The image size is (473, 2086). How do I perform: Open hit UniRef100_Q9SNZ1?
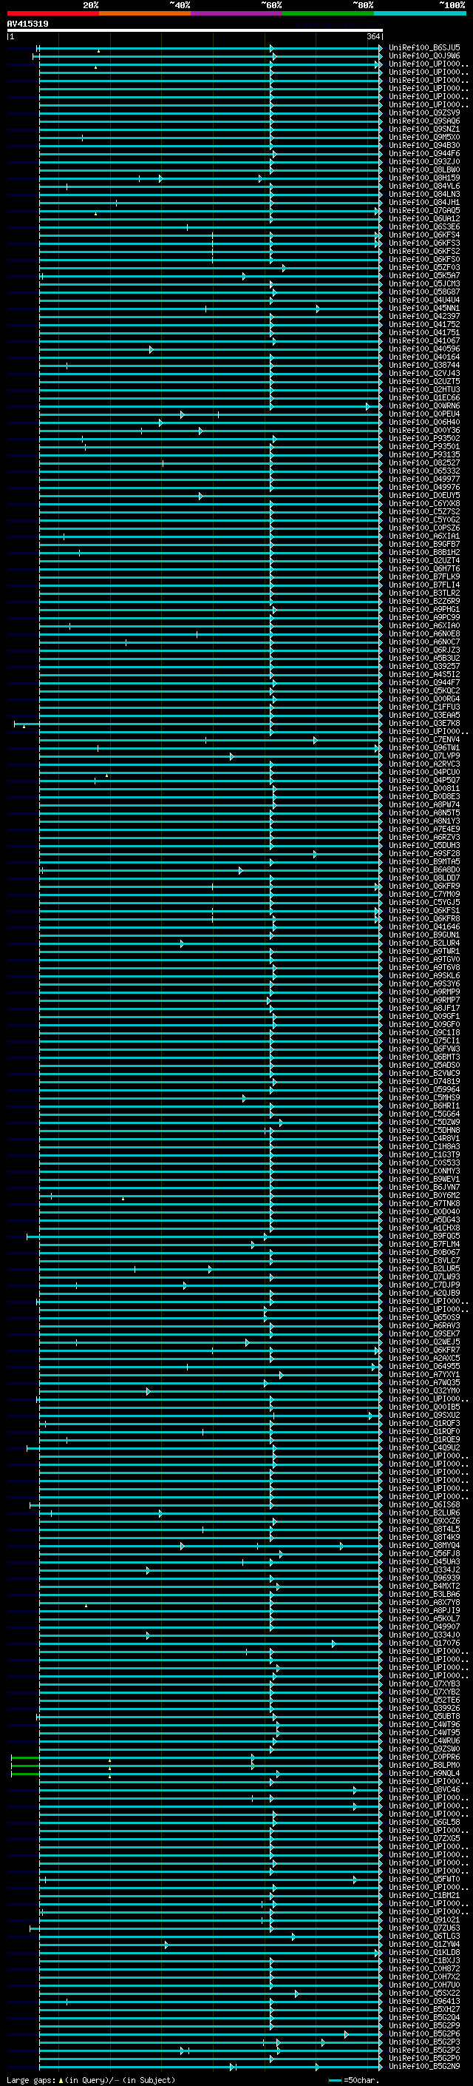click(x=424, y=129)
